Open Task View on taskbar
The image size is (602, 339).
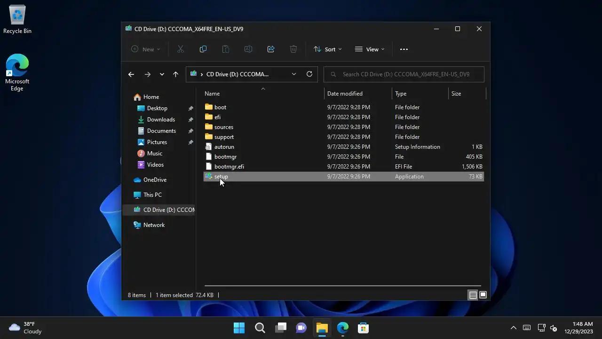click(281, 328)
